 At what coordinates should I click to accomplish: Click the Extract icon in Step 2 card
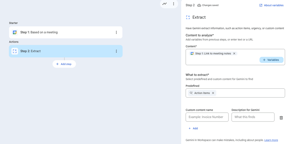click(15, 51)
